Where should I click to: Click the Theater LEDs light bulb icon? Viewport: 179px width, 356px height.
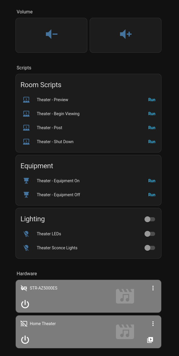pyautogui.click(x=26, y=234)
